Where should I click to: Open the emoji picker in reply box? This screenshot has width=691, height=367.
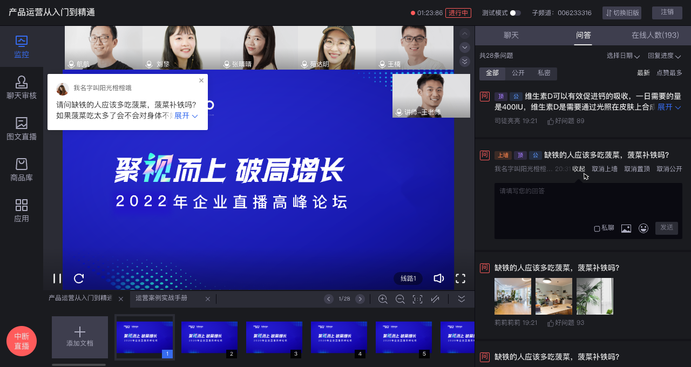[643, 228]
